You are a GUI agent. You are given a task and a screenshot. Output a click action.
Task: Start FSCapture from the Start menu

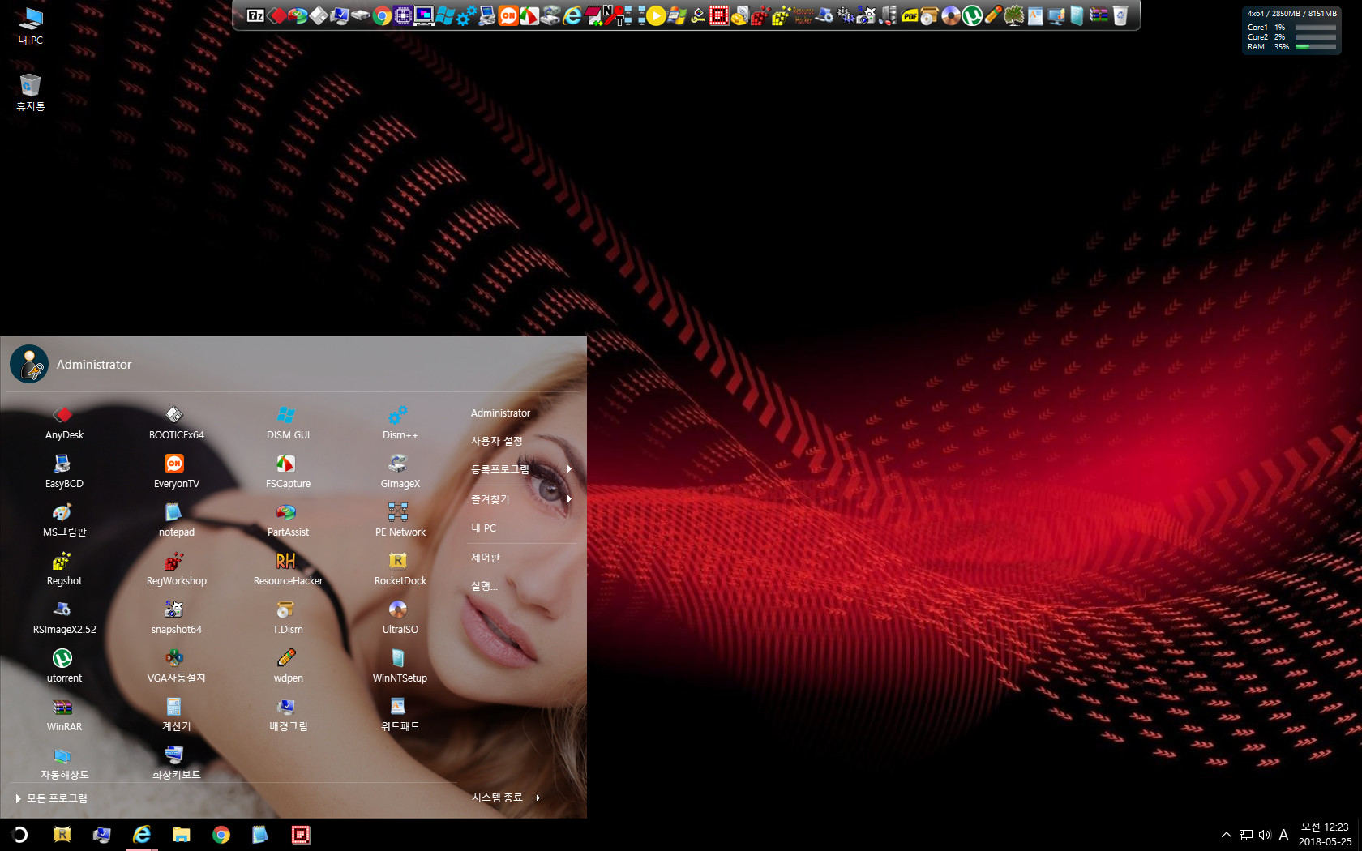coord(288,472)
